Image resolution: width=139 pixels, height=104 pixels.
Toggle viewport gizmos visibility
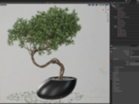[x=92, y=5]
